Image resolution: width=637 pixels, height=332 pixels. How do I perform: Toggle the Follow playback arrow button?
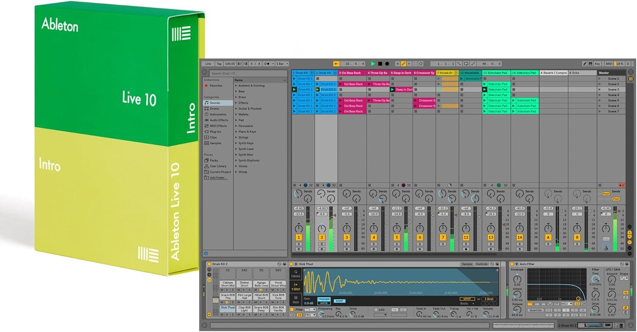pyautogui.click(x=336, y=64)
